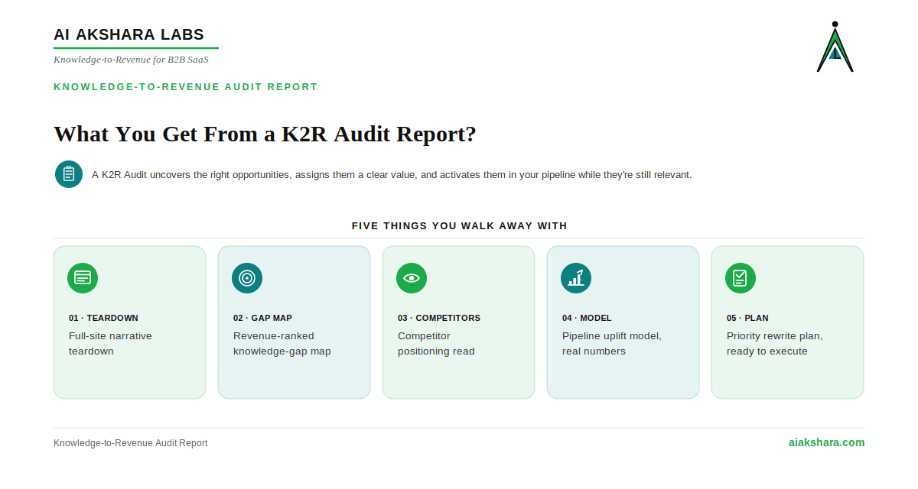
Task: Click the '03 · COMPETITORS' label
Action: click(x=439, y=318)
